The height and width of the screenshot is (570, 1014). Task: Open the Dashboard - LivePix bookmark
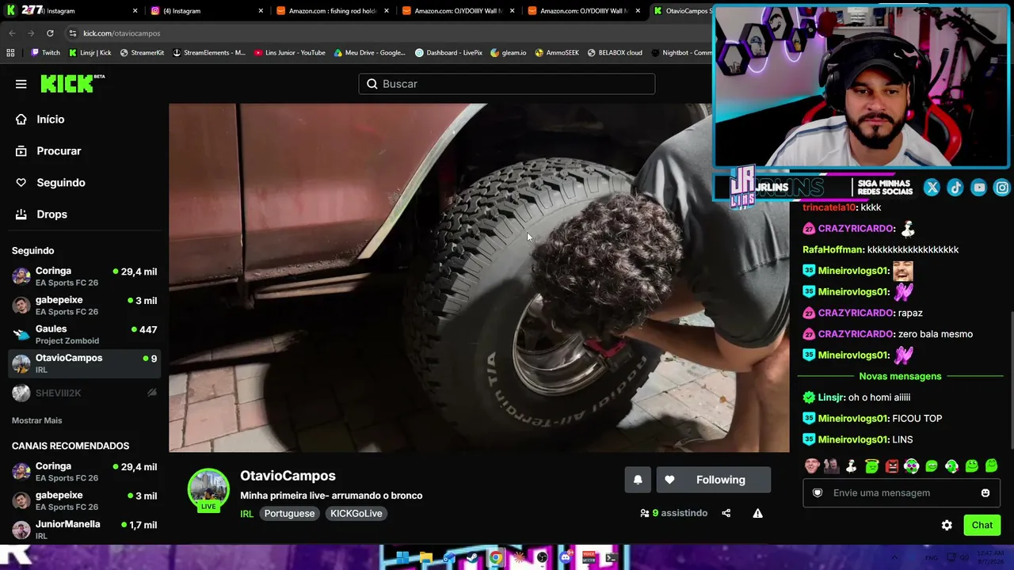click(449, 53)
